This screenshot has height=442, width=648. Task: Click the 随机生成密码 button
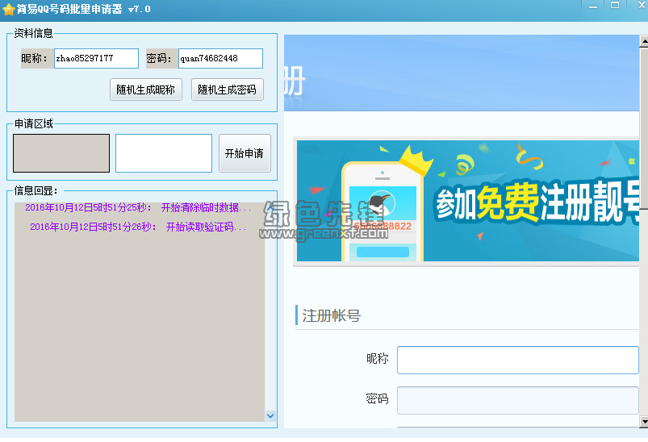228,90
